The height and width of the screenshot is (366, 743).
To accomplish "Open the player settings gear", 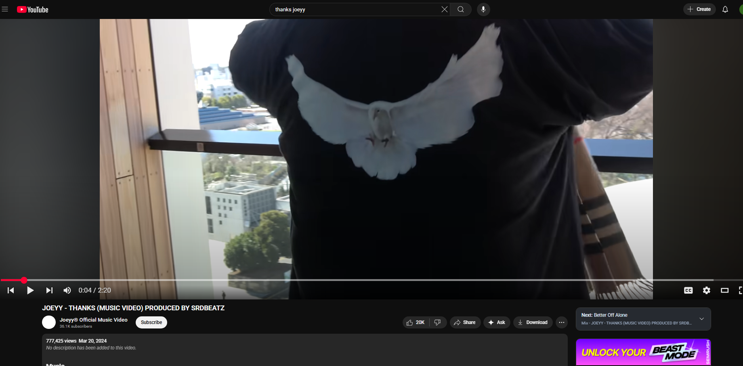I will [706, 290].
